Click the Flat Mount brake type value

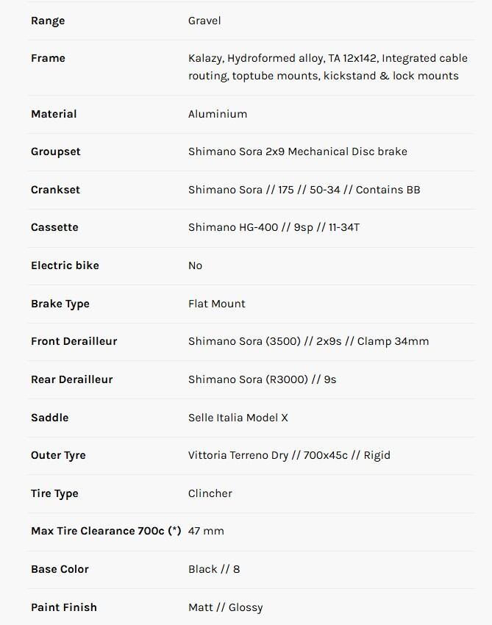click(x=217, y=304)
